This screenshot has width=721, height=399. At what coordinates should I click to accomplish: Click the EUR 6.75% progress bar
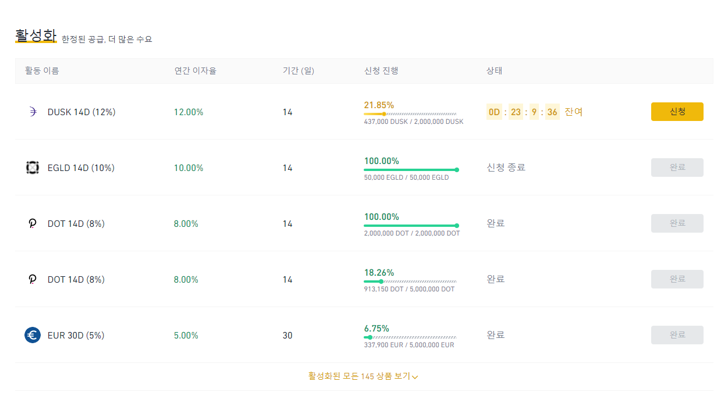pos(410,337)
